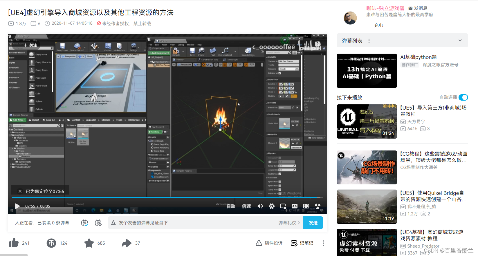This screenshot has height=256, width=478.
Task: Open player settings gear
Action: click(x=272, y=206)
